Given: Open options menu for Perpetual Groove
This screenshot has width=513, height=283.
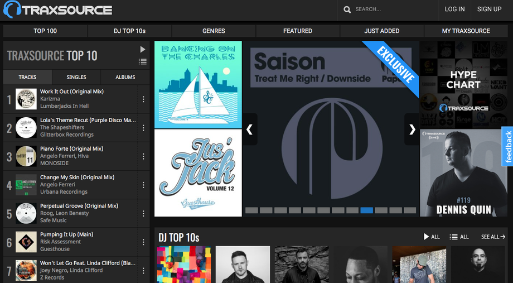Looking at the screenshot, I should (x=143, y=214).
